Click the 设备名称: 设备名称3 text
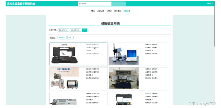Viewport: 221px width, 108px height. [92, 69]
